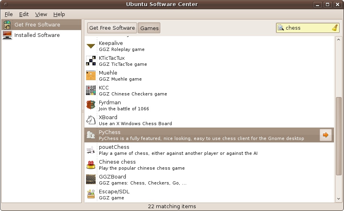The height and width of the screenshot is (211, 344).
Task: Click the Muehle game icon
Action: coord(90,75)
